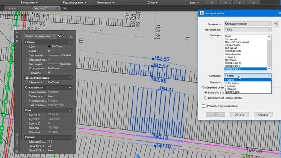Screen dimensions: 281x158
Task: Check 'Добавить в текущий набор' checkbox
Action: coord(203,106)
